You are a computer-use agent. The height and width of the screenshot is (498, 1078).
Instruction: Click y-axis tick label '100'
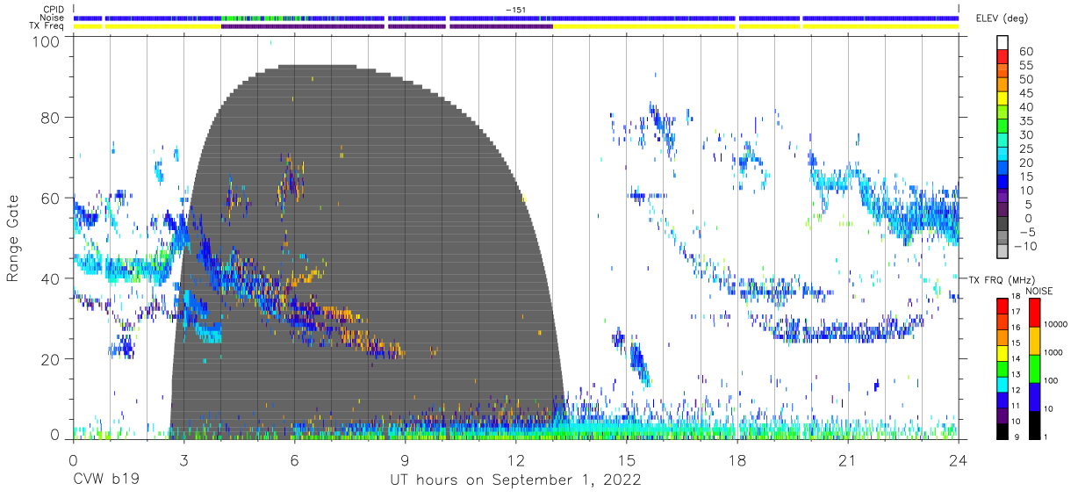[47, 40]
